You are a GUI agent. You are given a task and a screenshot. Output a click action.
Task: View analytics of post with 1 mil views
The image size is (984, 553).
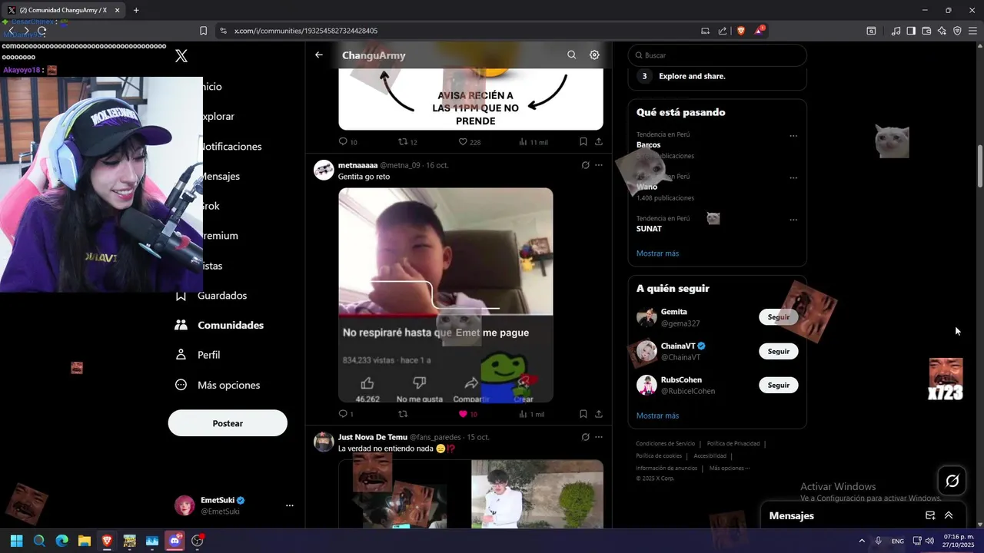click(531, 414)
